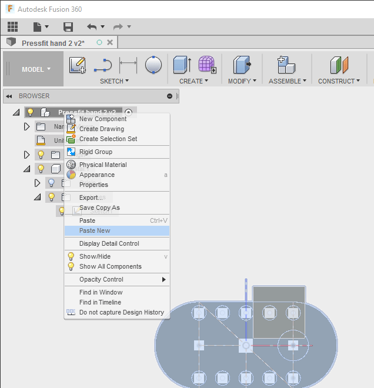Choose Export... from context menu
374x388 pixels.
pos(117,198)
